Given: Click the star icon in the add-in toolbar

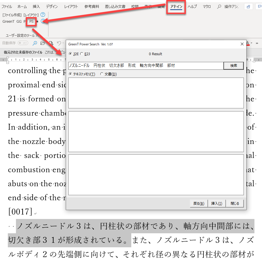Looking at the screenshot, I should (38, 22).
